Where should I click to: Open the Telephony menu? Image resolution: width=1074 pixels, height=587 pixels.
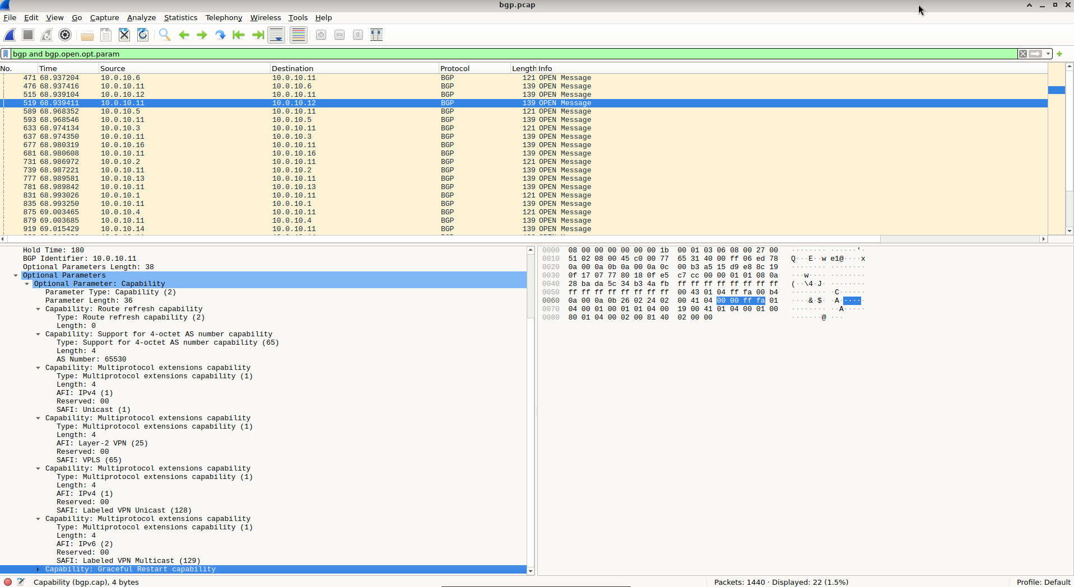pyautogui.click(x=224, y=17)
